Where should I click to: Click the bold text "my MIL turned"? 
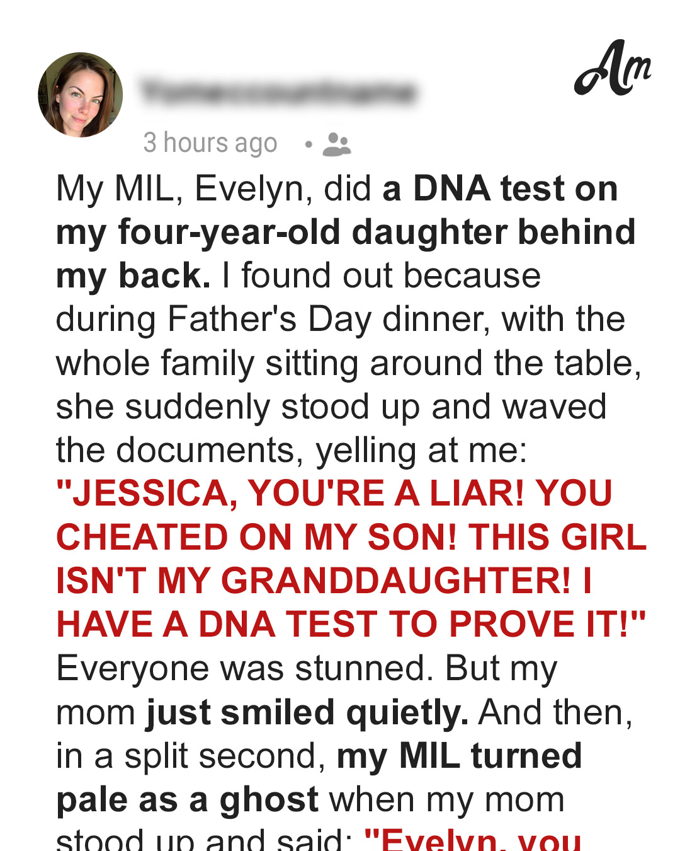[459, 755]
